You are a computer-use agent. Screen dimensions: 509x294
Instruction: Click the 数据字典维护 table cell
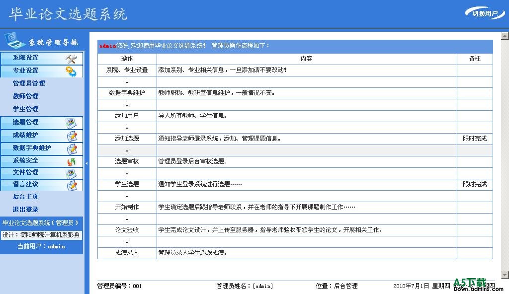point(127,93)
